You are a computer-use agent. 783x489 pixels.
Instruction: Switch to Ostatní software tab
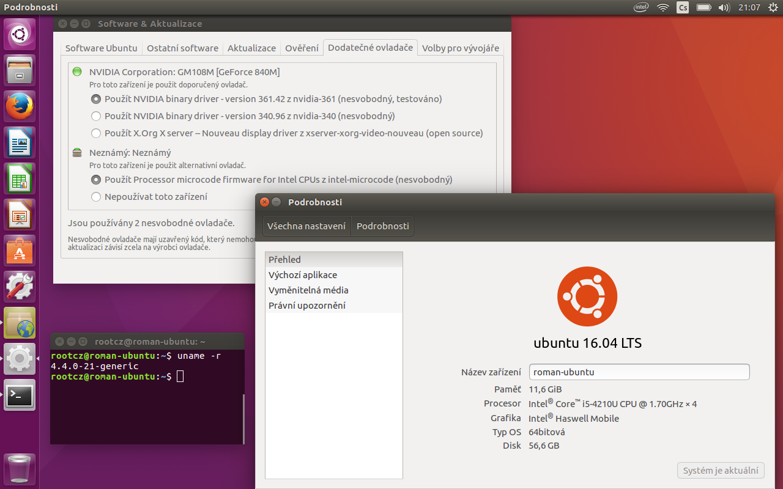[182, 48]
